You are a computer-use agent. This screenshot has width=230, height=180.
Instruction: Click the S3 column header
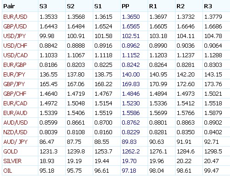(x=43, y=6)
